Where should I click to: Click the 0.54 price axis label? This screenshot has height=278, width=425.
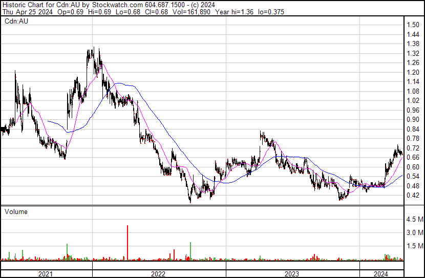click(413, 177)
